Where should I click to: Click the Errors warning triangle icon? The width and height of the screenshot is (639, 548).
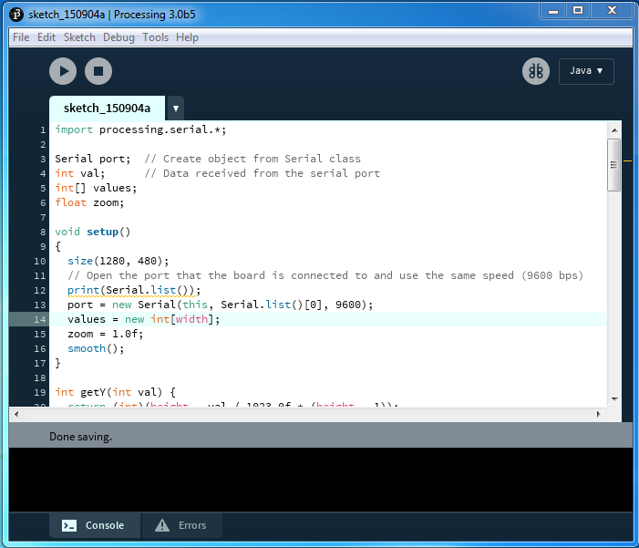click(x=162, y=525)
